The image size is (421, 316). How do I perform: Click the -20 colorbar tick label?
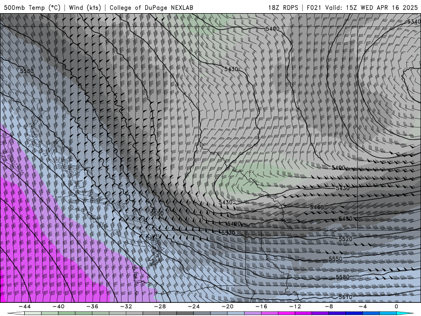tap(228, 307)
